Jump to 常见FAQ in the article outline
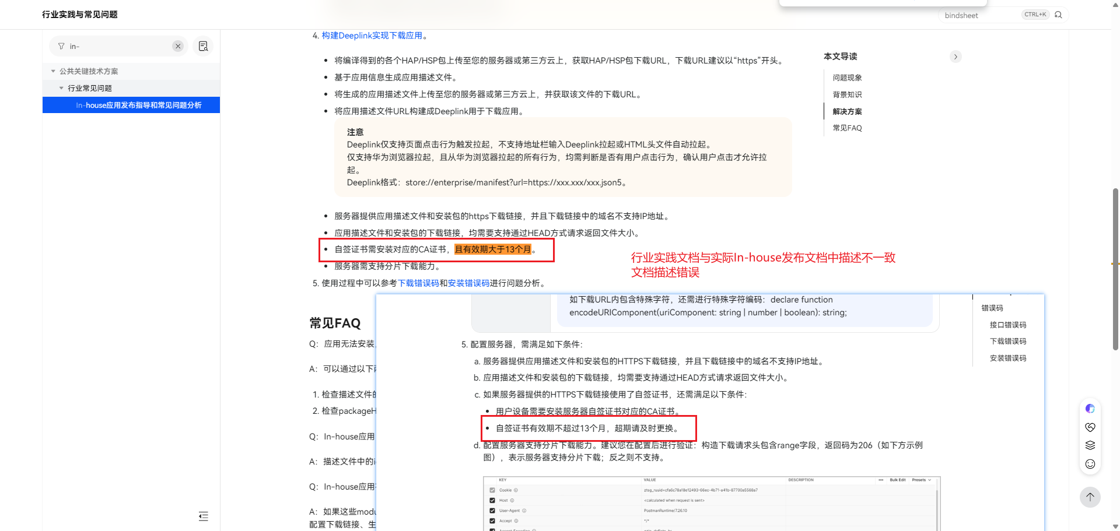The width and height of the screenshot is (1120, 531). 847,128
